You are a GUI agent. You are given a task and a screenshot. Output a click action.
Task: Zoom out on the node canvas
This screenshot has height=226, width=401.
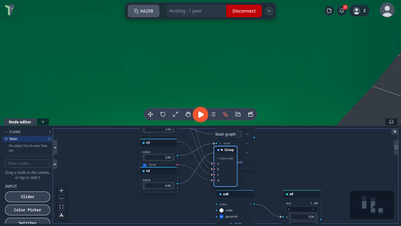tap(61, 199)
